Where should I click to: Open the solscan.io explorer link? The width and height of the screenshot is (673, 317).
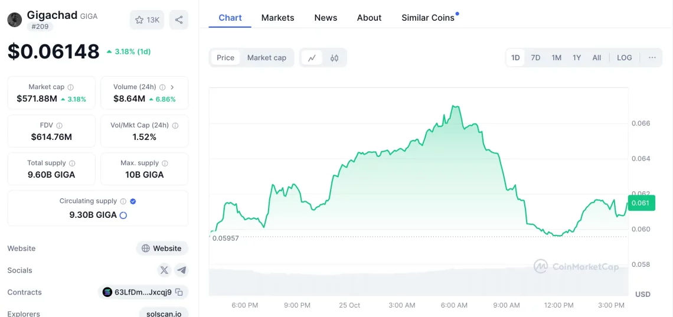point(164,313)
